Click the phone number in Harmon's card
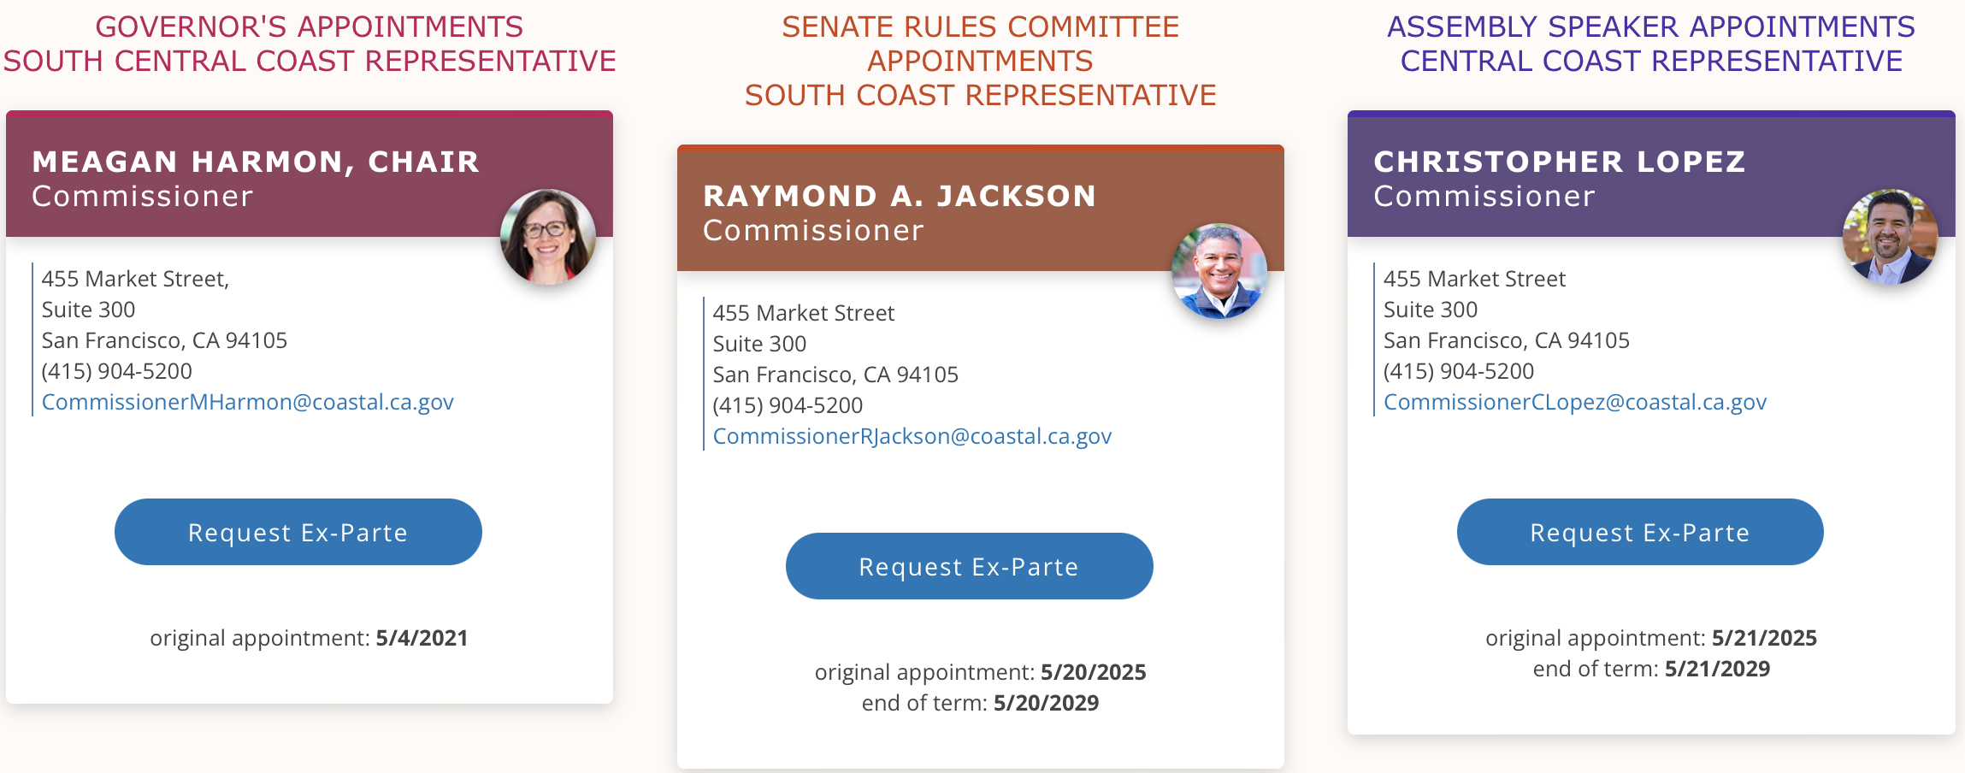Image resolution: width=1965 pixels, height=773 pixels. (x=116, y=371)
